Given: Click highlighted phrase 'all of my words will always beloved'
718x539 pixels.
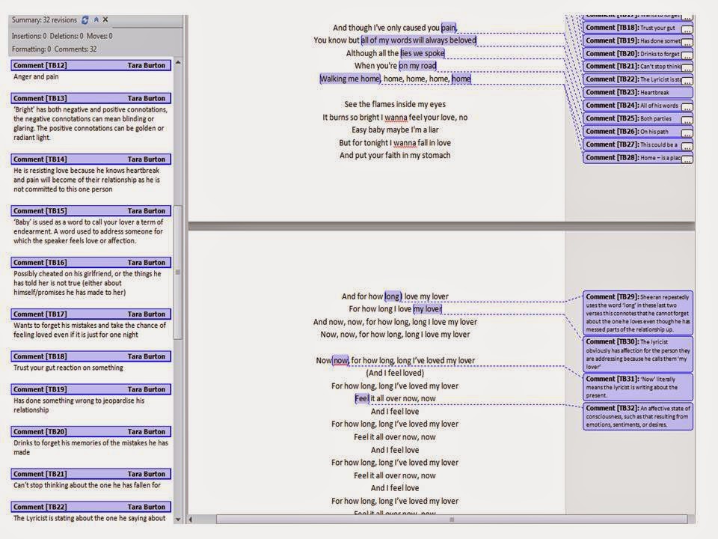Looking at the screenshot, I should click(x=419, y=40).
